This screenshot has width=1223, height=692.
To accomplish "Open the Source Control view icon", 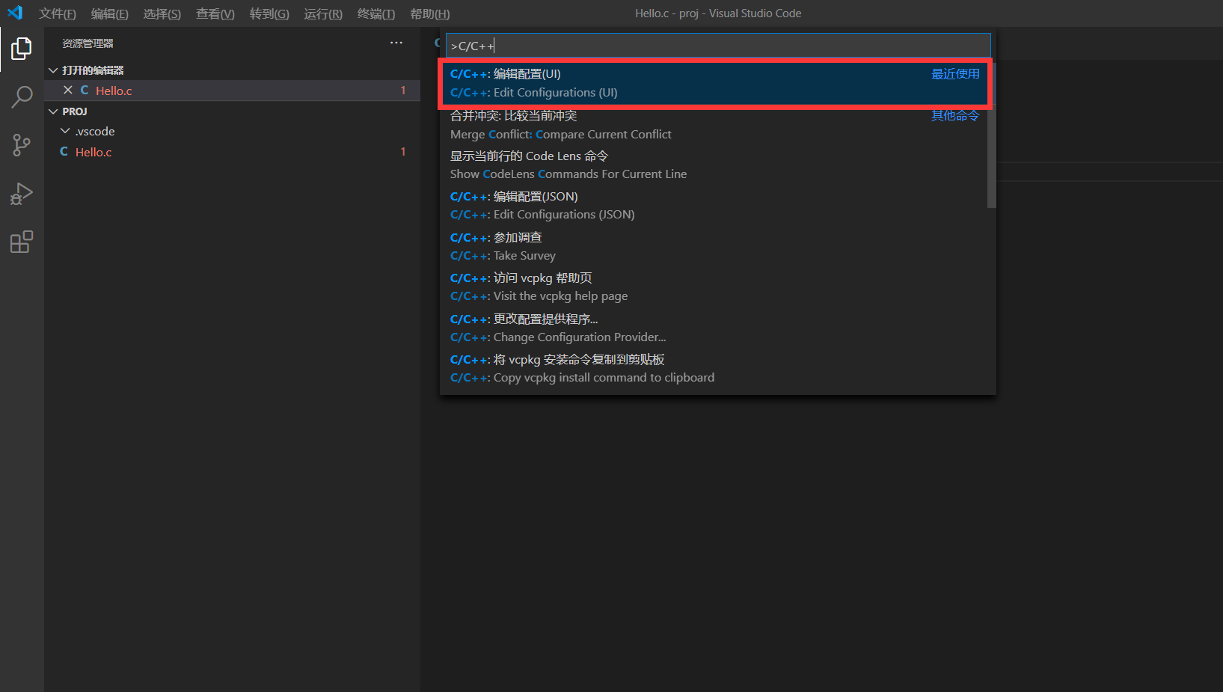I will pos(22,145).
